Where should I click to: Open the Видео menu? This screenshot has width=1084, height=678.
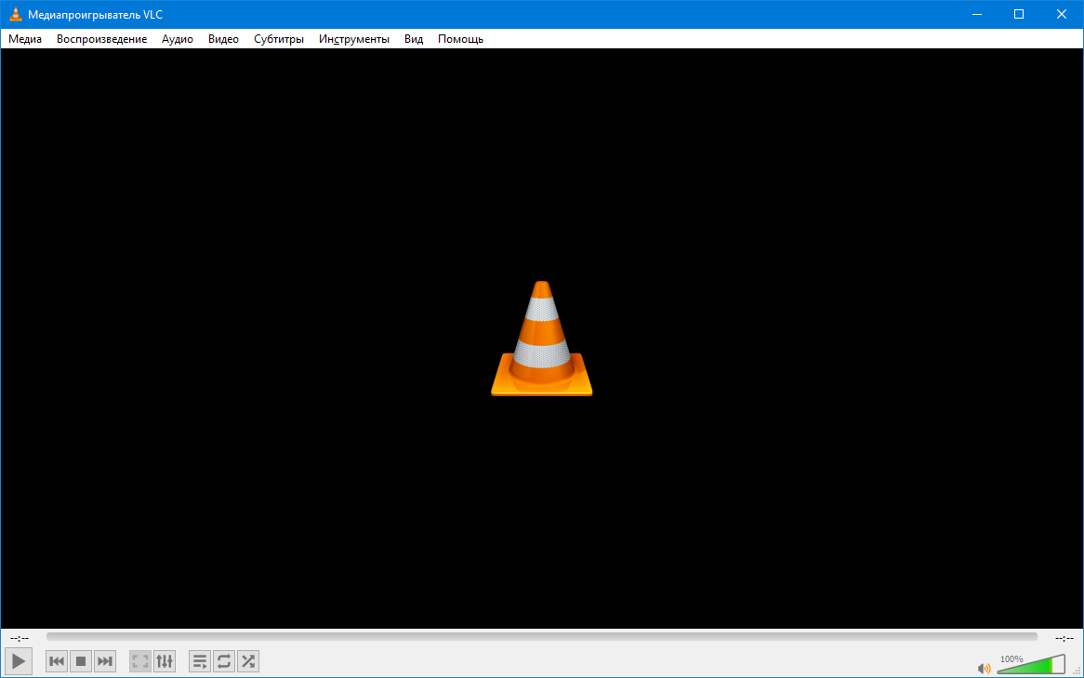[x=223, y=39]
